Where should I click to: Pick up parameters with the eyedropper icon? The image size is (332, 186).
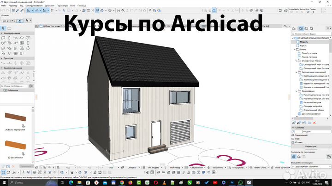pyautogui.click(x=18, y=10)
